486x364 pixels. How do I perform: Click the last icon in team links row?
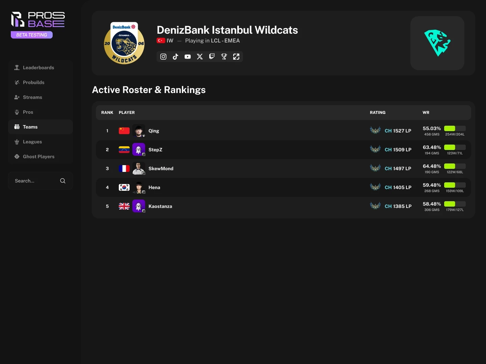tap(236, 57)
